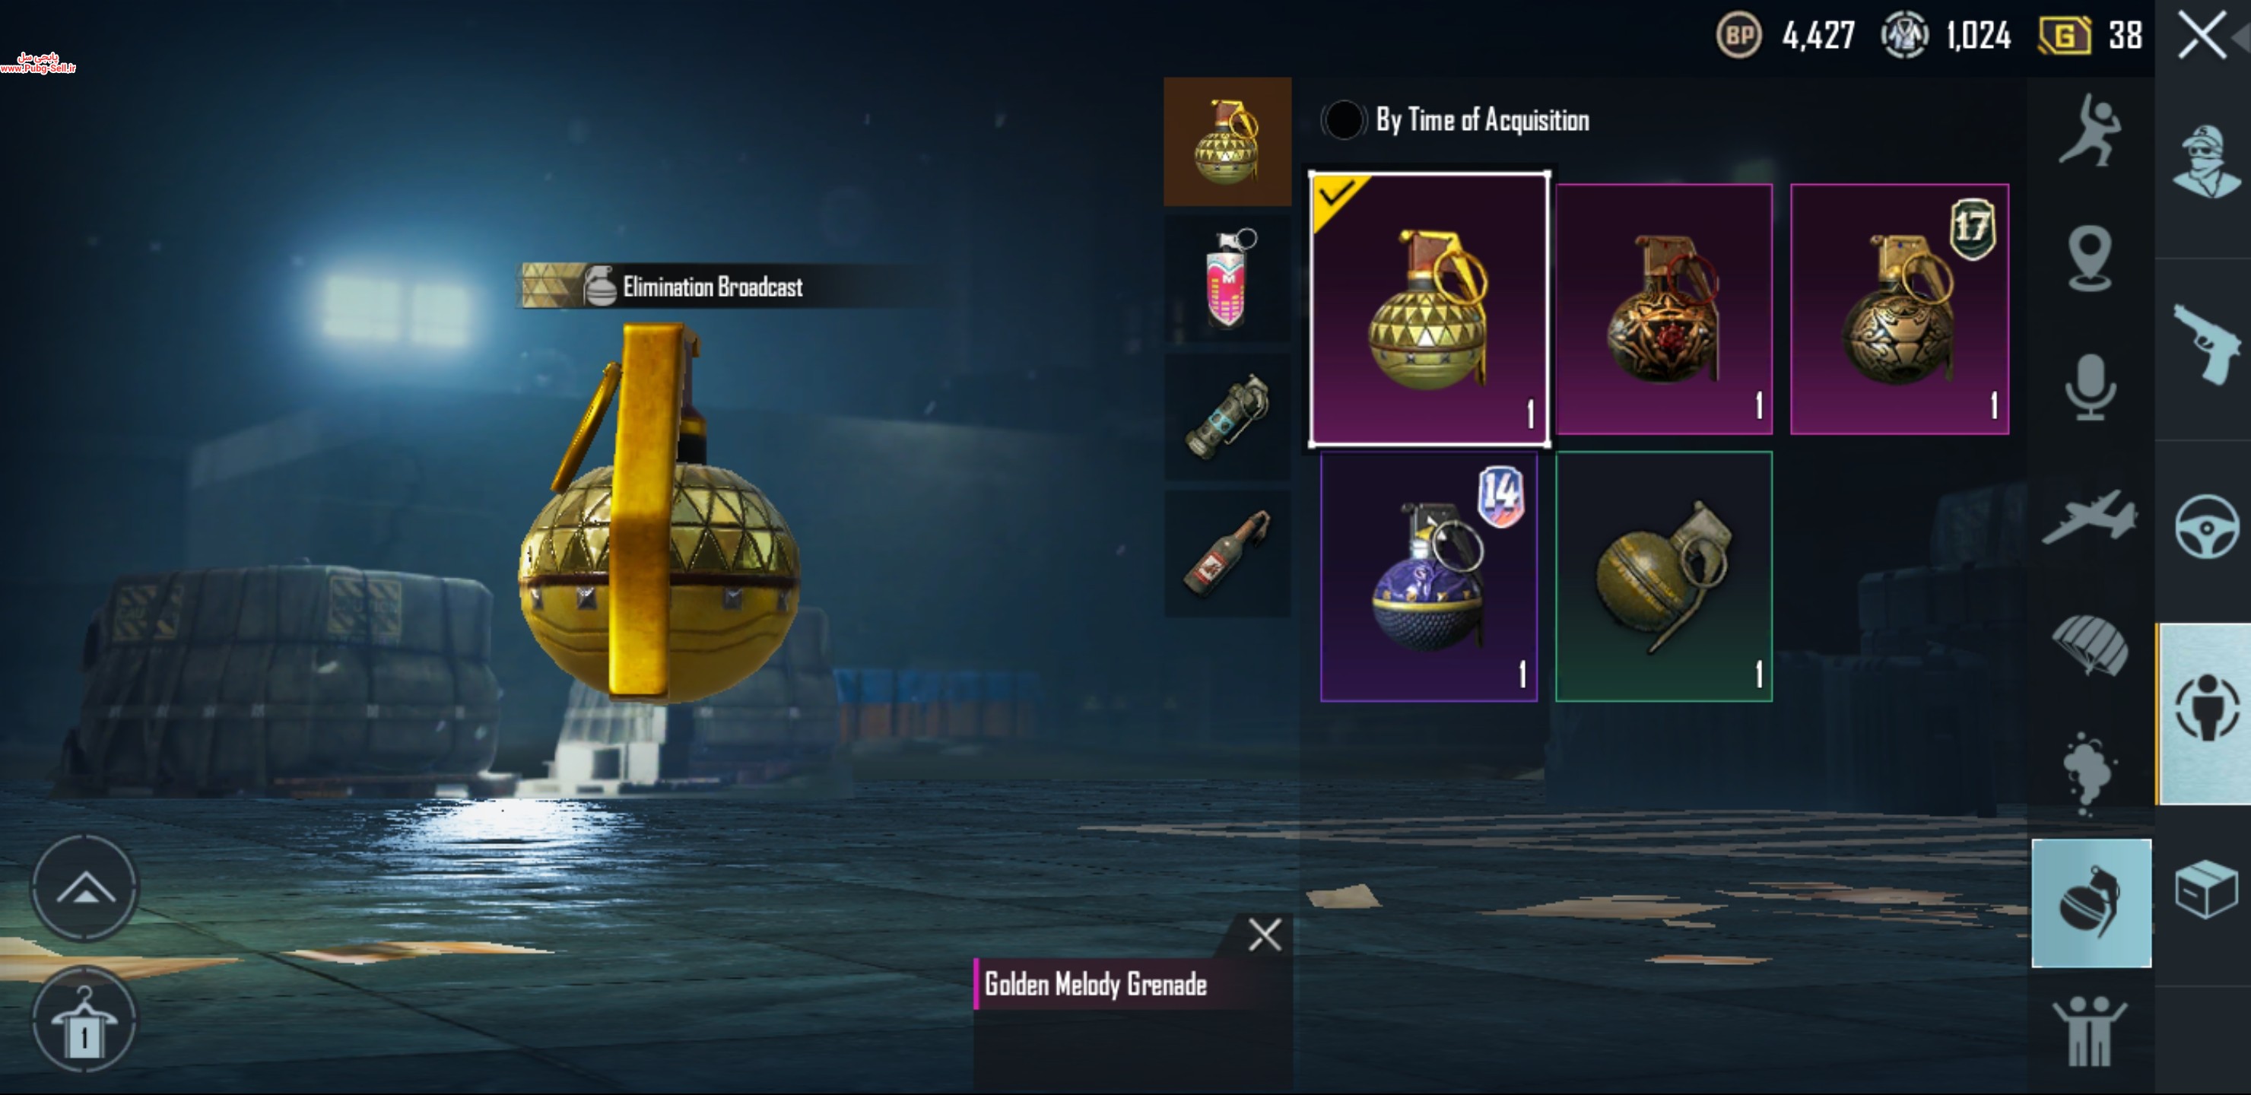Open the voice pack microphone icon
This screenshot has width=2251, height=1095.
(2091, 387)
